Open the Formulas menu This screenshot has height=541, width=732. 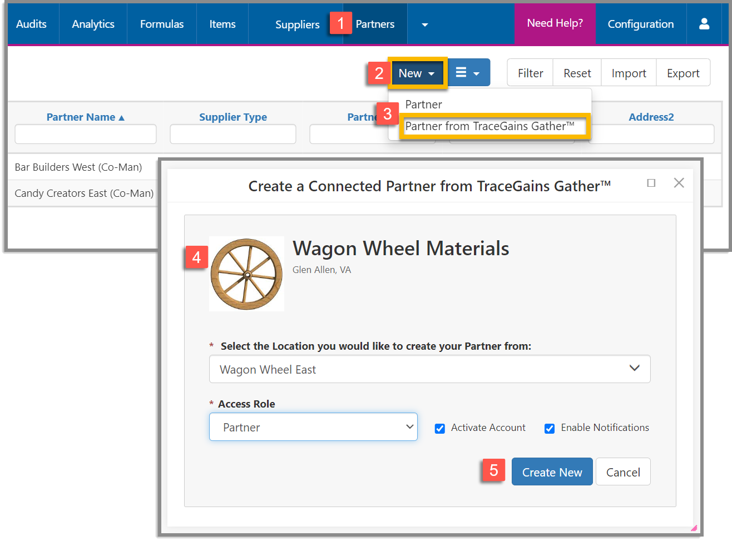click(x=162, y=24)
